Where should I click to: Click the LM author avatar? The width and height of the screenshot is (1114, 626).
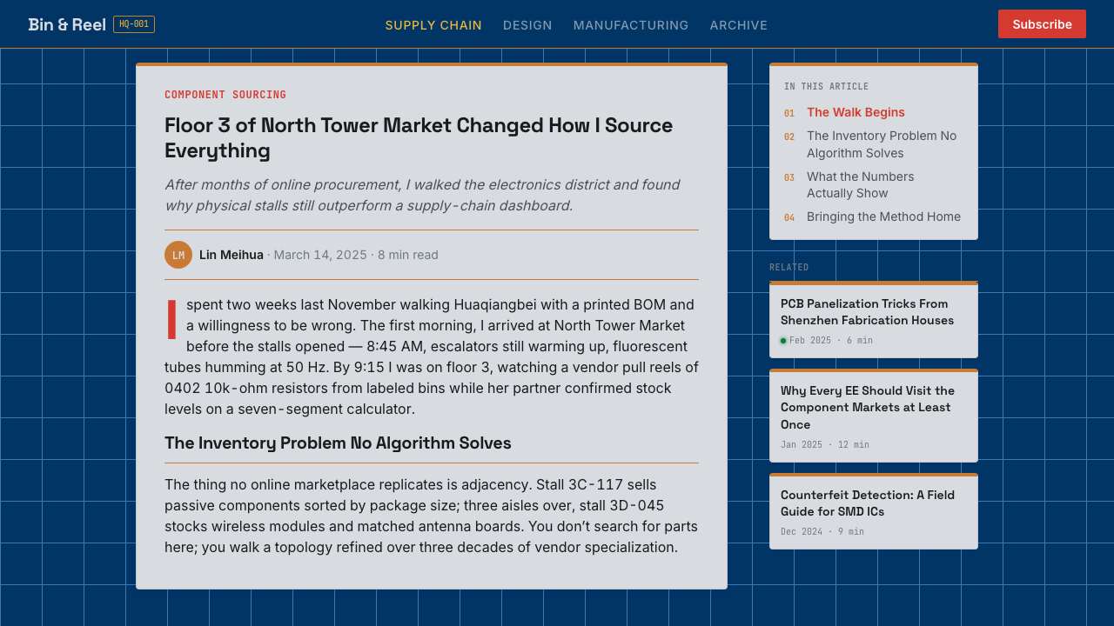coord(178,255)
